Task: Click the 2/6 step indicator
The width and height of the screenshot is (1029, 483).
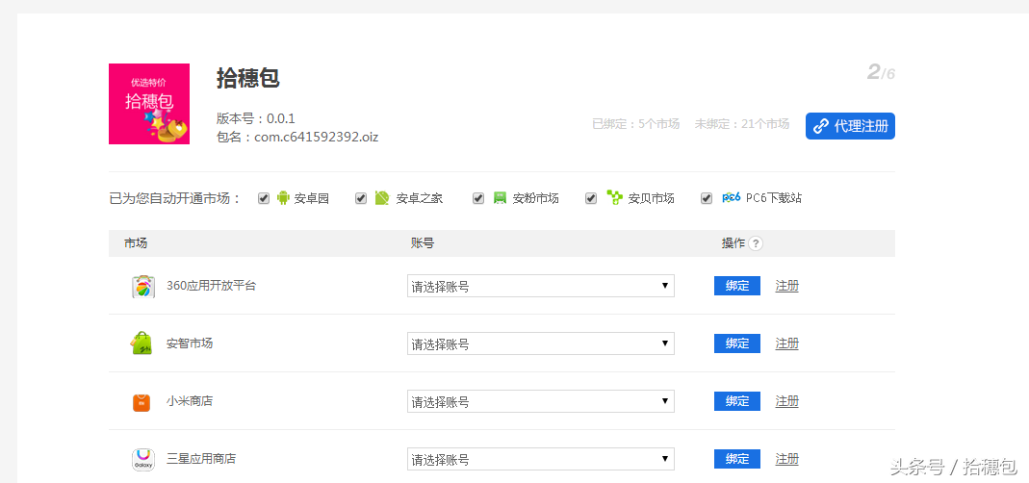Action: [881, 71]
